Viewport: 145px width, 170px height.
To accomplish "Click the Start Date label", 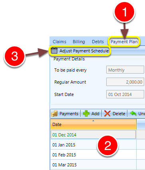I will [x=64, y=94].
